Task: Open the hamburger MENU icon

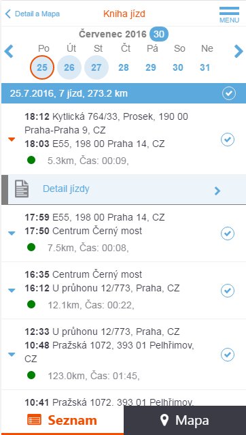Action: [x=229, y=14]
